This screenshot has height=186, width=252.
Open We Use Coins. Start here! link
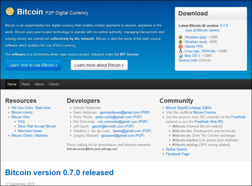(x=31, y=108)
